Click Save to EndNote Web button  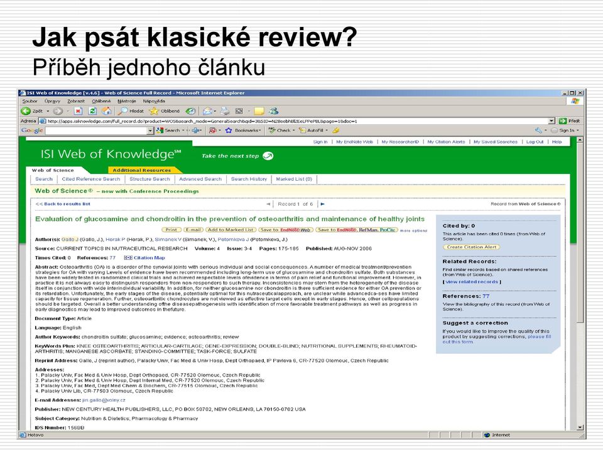click(x=285, y=230)
